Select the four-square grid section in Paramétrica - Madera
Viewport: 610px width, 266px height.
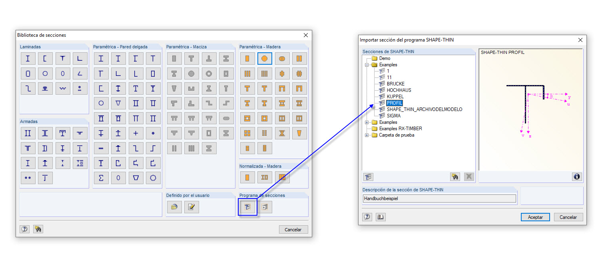tap(247, 133)
